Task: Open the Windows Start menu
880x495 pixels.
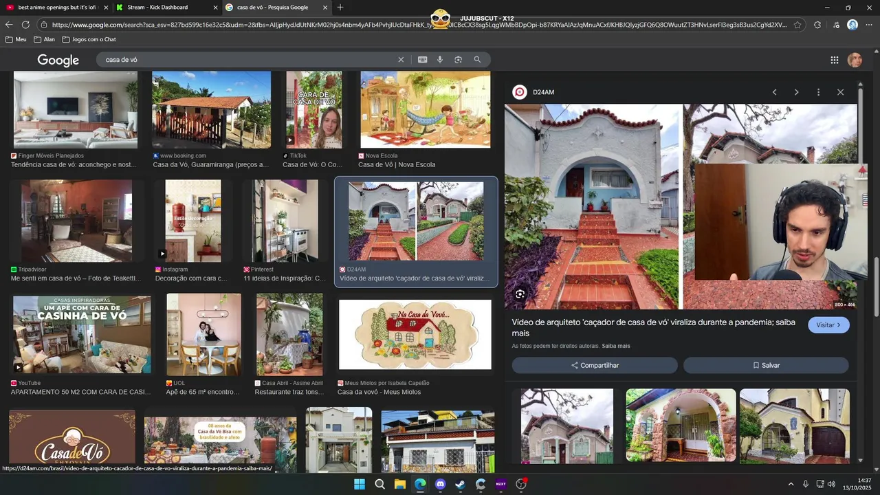Action: pyautogui.click(x=360, y=484)
